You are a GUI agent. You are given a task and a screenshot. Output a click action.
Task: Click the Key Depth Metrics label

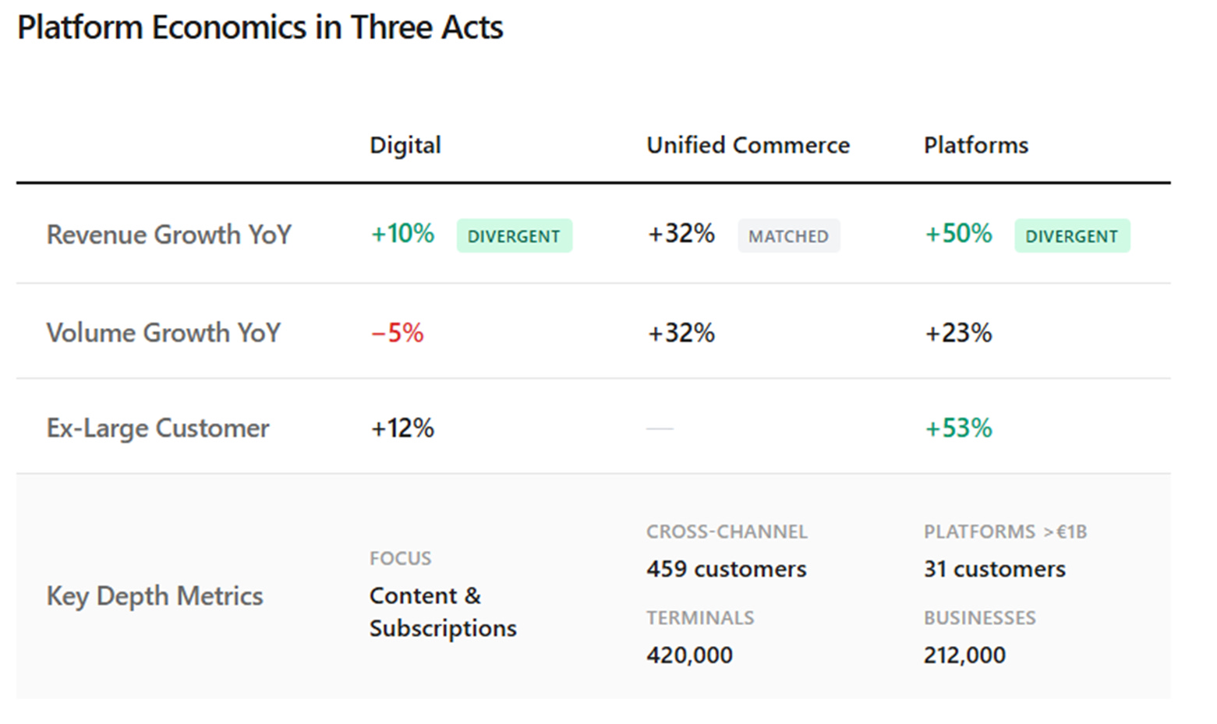(x=154, y=596)
